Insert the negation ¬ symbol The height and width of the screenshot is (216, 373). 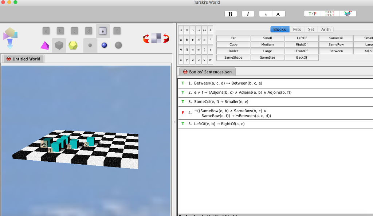pos(193,30)
